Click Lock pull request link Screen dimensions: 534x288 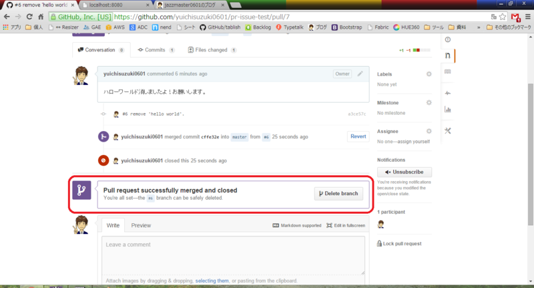pyautogui.click(x=399, y=243)
